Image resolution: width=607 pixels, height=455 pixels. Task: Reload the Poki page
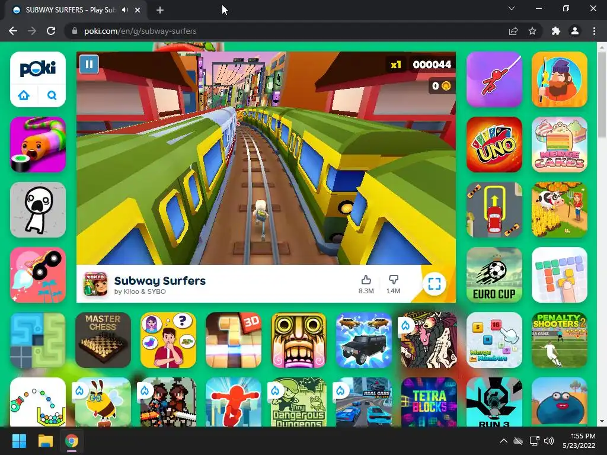(51, 31)
